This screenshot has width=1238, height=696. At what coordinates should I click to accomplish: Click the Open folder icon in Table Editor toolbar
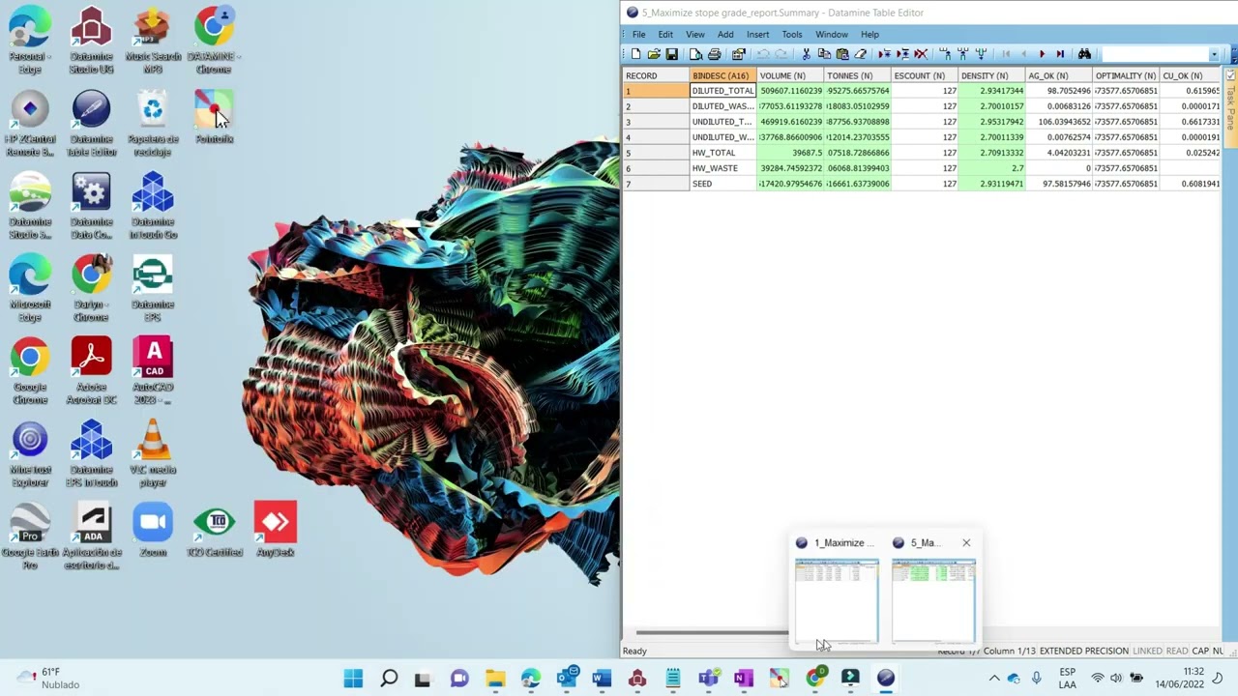(x=654, y=54)
